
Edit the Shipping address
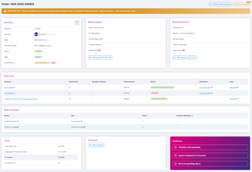192,57
